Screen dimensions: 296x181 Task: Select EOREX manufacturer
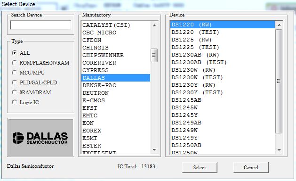116,131
